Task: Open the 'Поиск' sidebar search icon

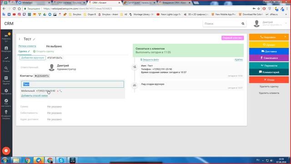Action: pos(6,69)
